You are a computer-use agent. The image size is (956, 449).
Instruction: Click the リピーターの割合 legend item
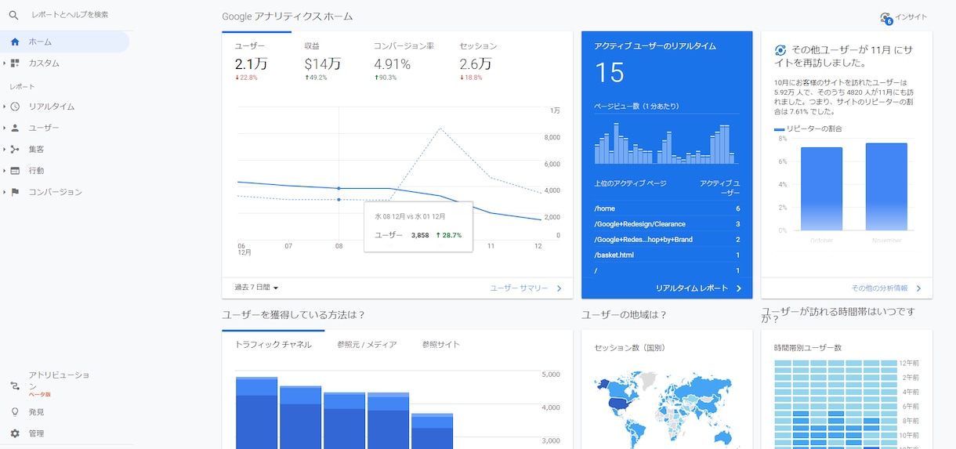[x=808, y=129]
